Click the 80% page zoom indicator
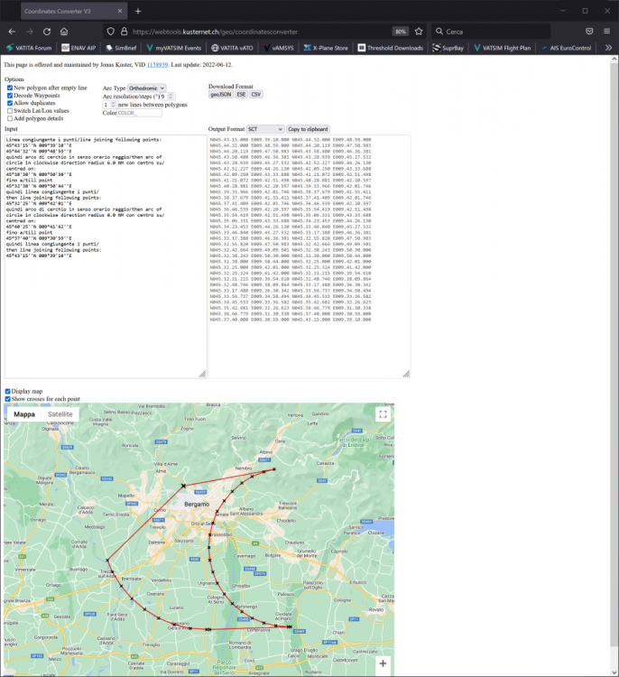619x677 pixels. coord(401,31)
